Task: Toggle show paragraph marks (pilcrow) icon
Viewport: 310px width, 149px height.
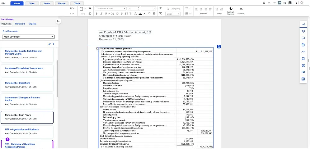Action: pos(154,14)
